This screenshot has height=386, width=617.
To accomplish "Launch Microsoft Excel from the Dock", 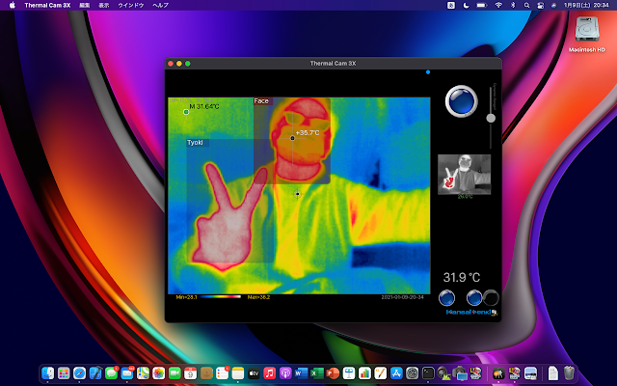I will tap(317, 372).
